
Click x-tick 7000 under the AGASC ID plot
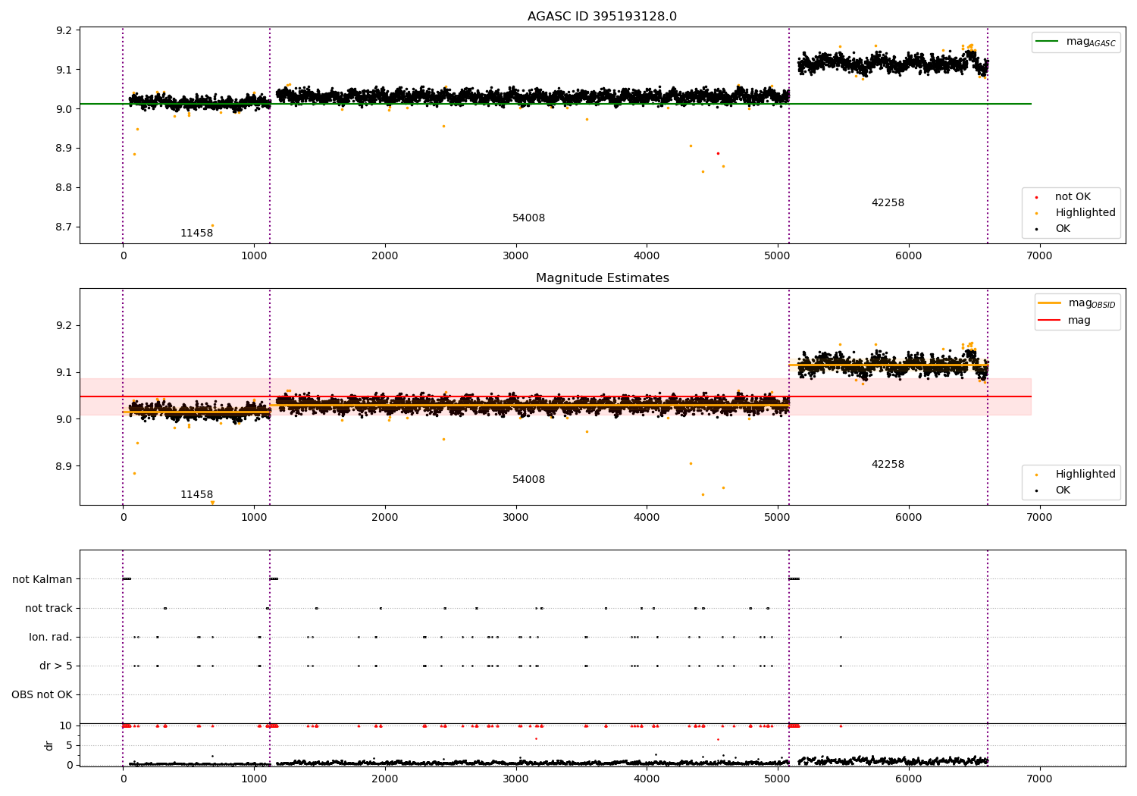pyautogui.click(x=1039, y=256)
